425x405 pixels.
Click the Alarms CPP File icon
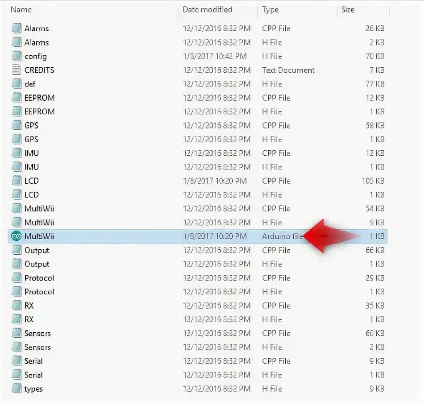(x=17, y=28)
